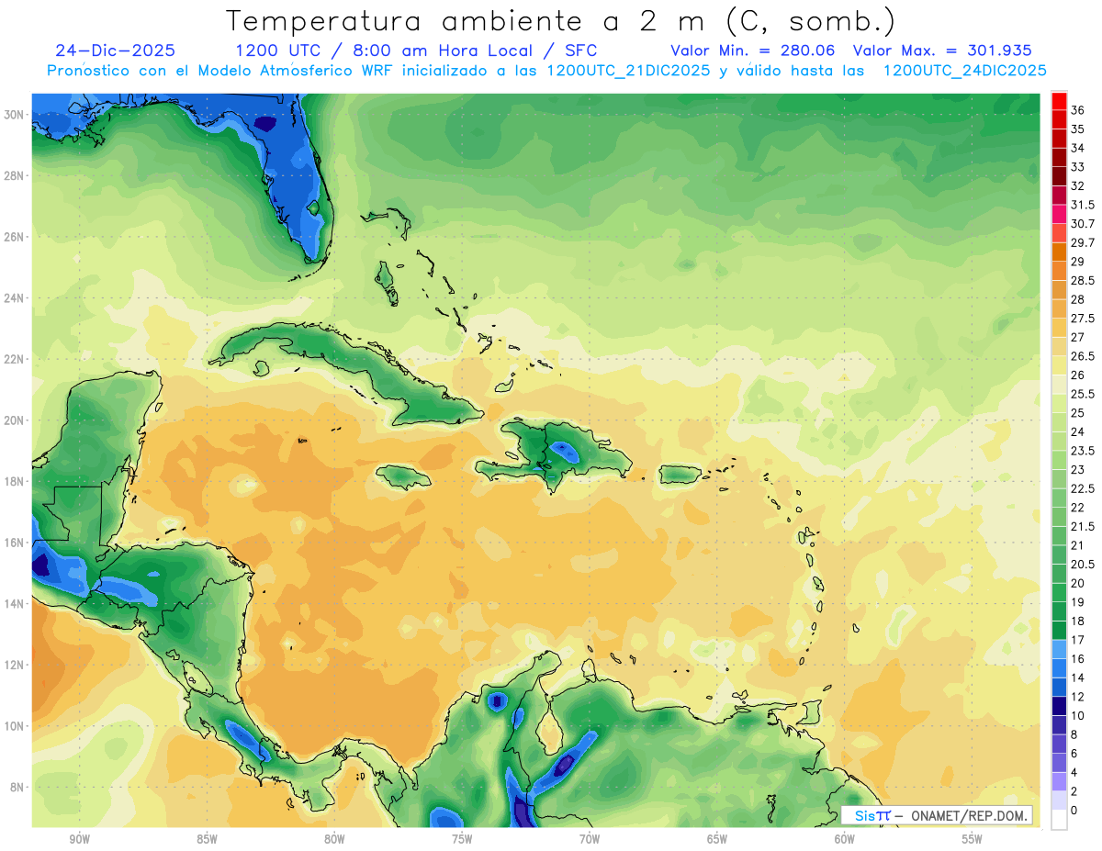Screen dimensions: 1102x851
Task: Select the date label "24-Dic-2025"
Action: pyautogui.click(x=115, y=50)
